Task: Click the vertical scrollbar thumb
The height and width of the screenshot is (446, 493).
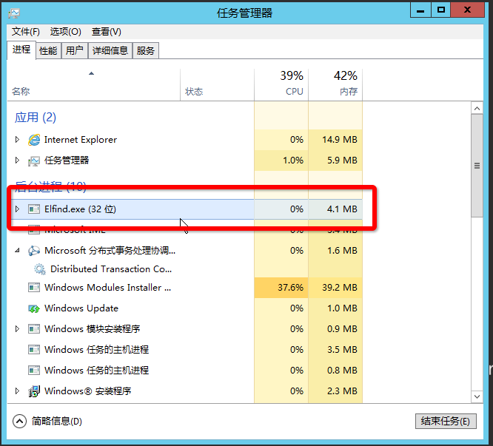Action: click(x=477, y=166)
